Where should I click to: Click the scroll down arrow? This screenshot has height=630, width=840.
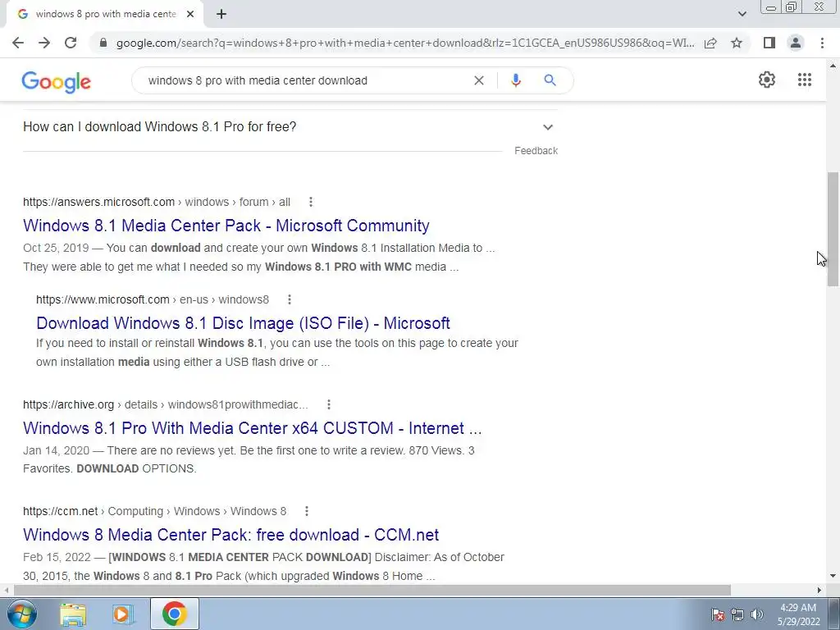(833, 576)
